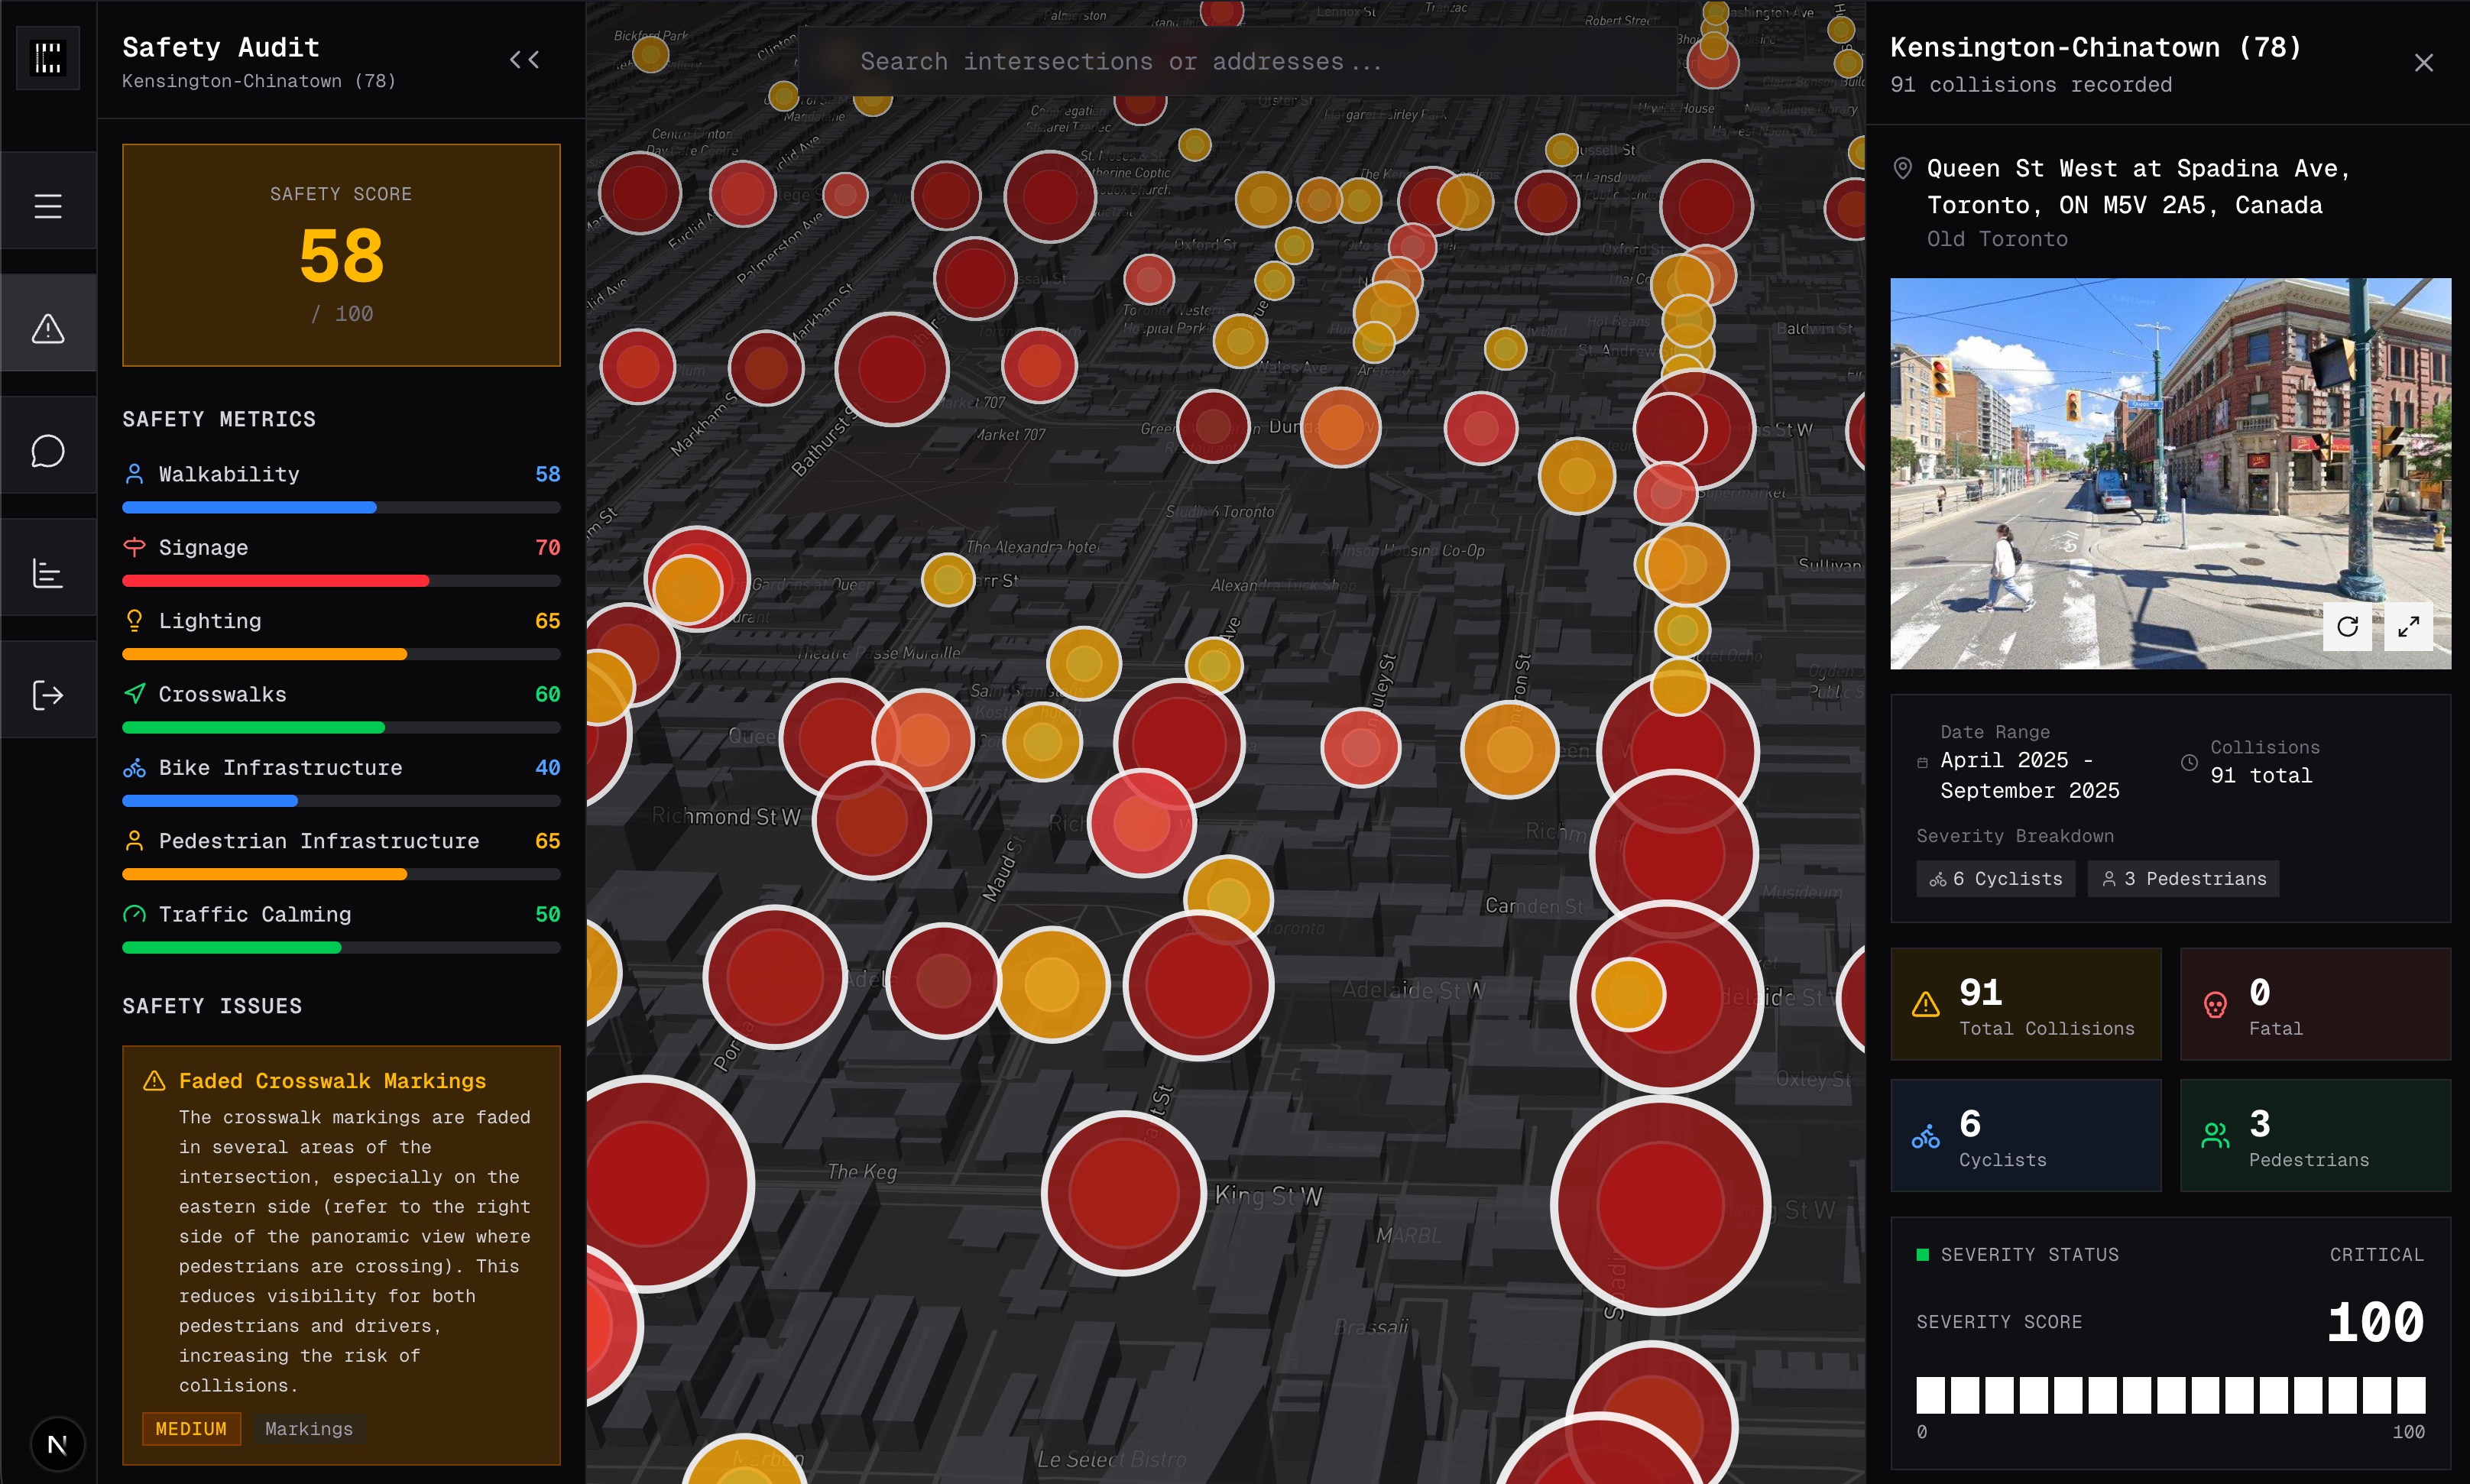Close the Kensington-Chinatown details panel
The image size is (2470, 1484).
[2423, 63]
